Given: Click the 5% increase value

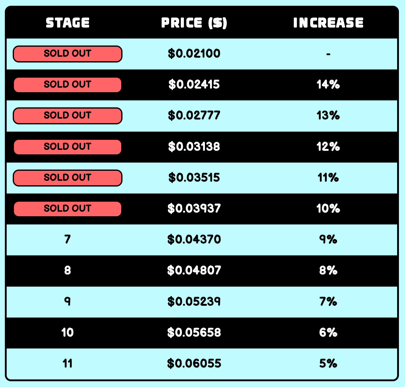Looking at the screenshot, I should (x=328, y=363).
